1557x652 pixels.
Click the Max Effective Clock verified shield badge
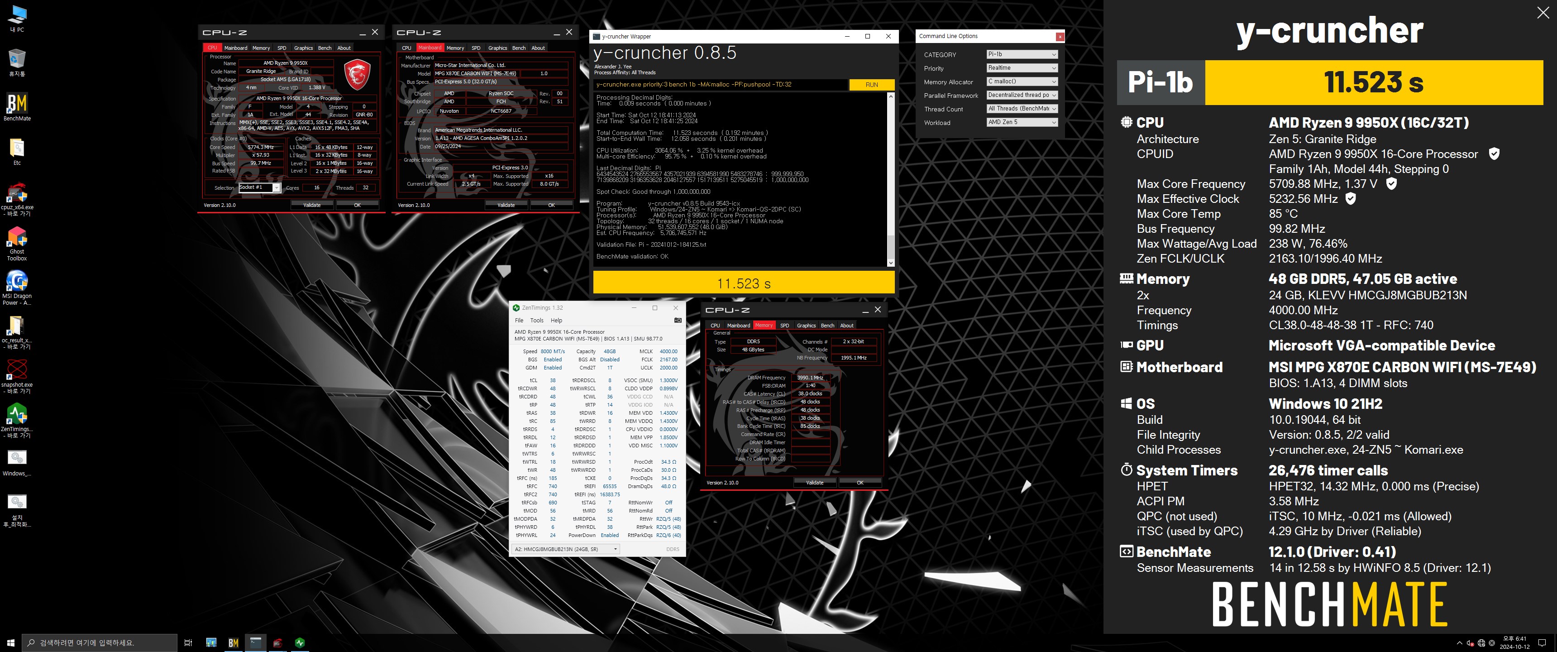1350,198
